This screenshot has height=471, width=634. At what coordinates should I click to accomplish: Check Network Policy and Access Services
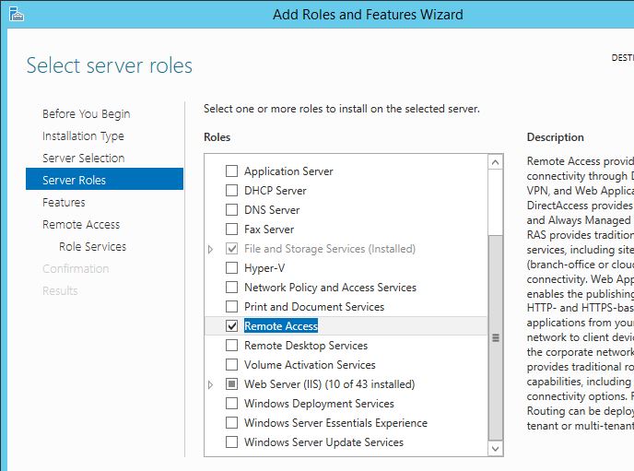231,288
